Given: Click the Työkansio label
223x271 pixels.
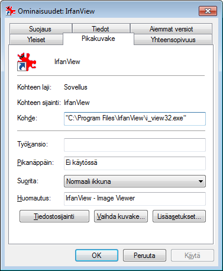Looking at the screenshot, I should coord(33,144).
